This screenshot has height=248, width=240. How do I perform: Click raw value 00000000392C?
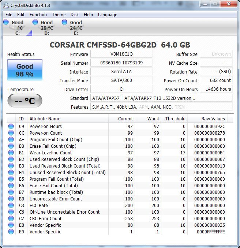tap(210, 126)
